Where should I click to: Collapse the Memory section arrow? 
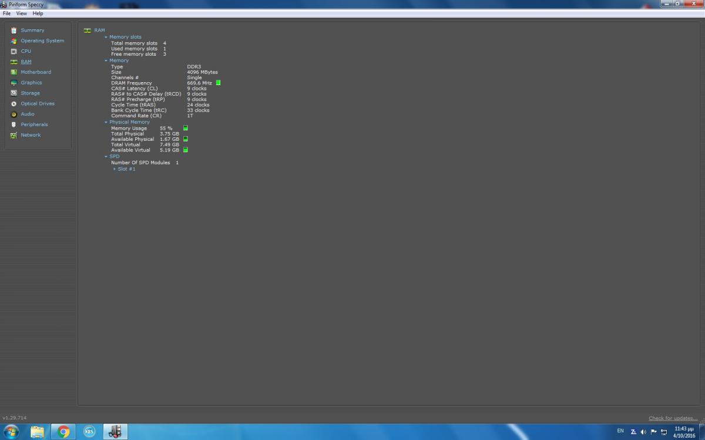106,60
